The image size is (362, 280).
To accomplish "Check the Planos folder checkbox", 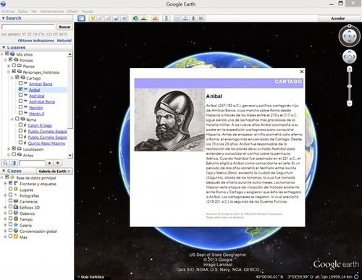I will point(14,65).
